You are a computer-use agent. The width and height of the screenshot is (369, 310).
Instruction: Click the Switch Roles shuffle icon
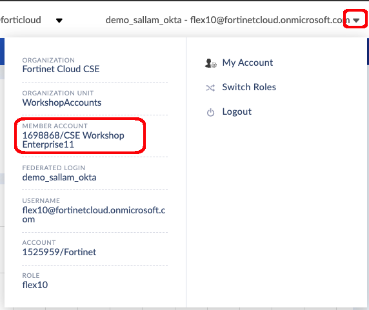tap(210, 88)
